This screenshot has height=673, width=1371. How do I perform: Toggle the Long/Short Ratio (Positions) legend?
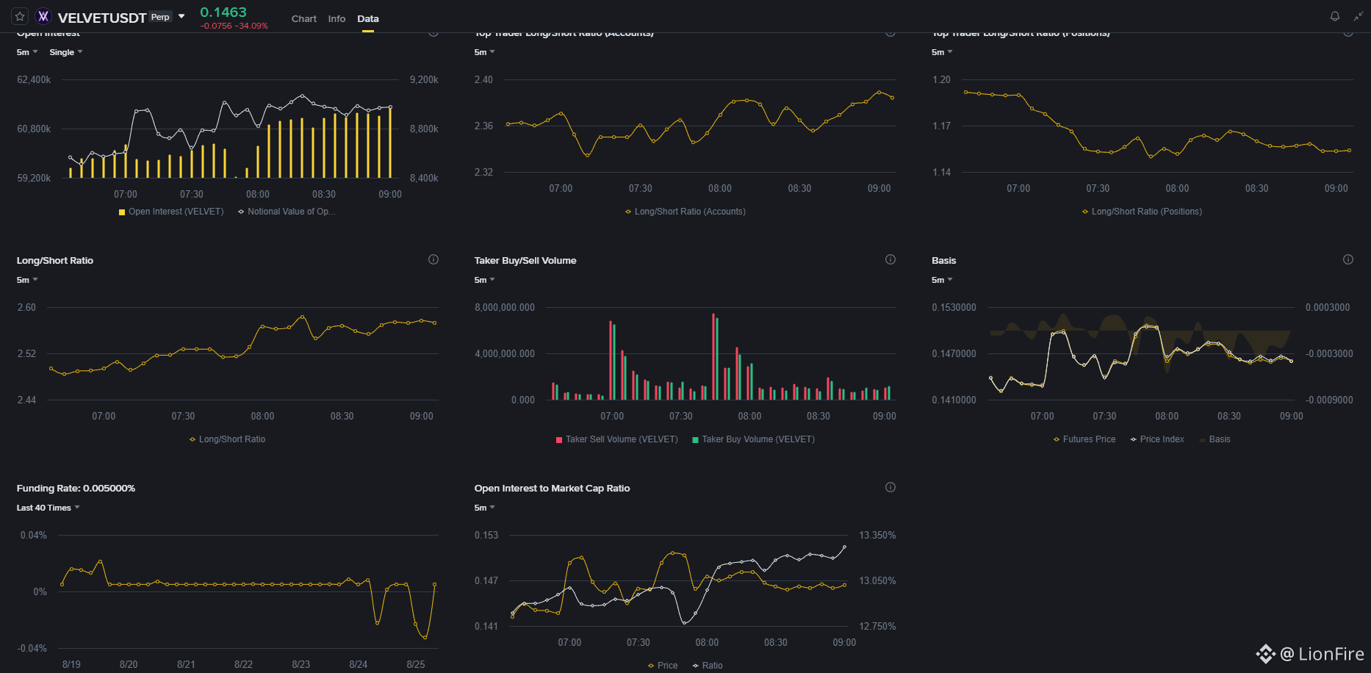[x=1142, y=212]
